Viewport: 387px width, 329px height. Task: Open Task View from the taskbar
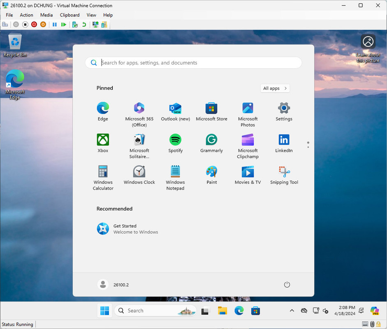point(205,310)
